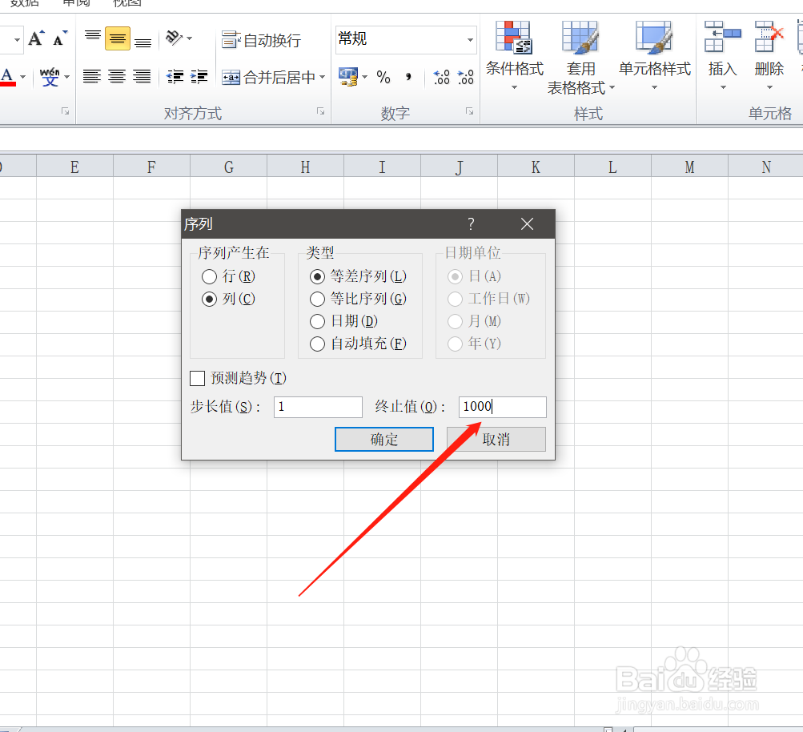Expand the Insert (插入) dropdown arrow

(x=723, y=87)
